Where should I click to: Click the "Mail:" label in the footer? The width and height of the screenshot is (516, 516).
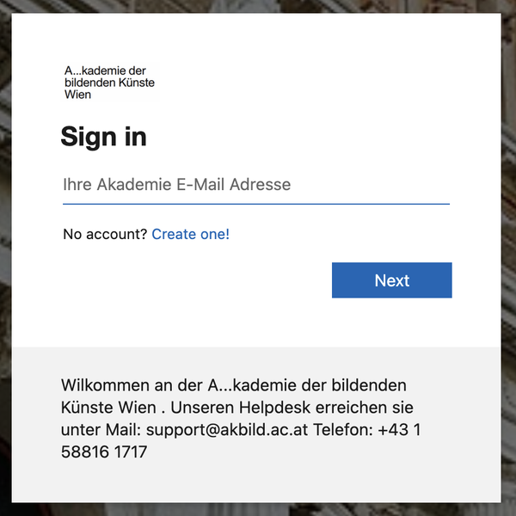123,429
